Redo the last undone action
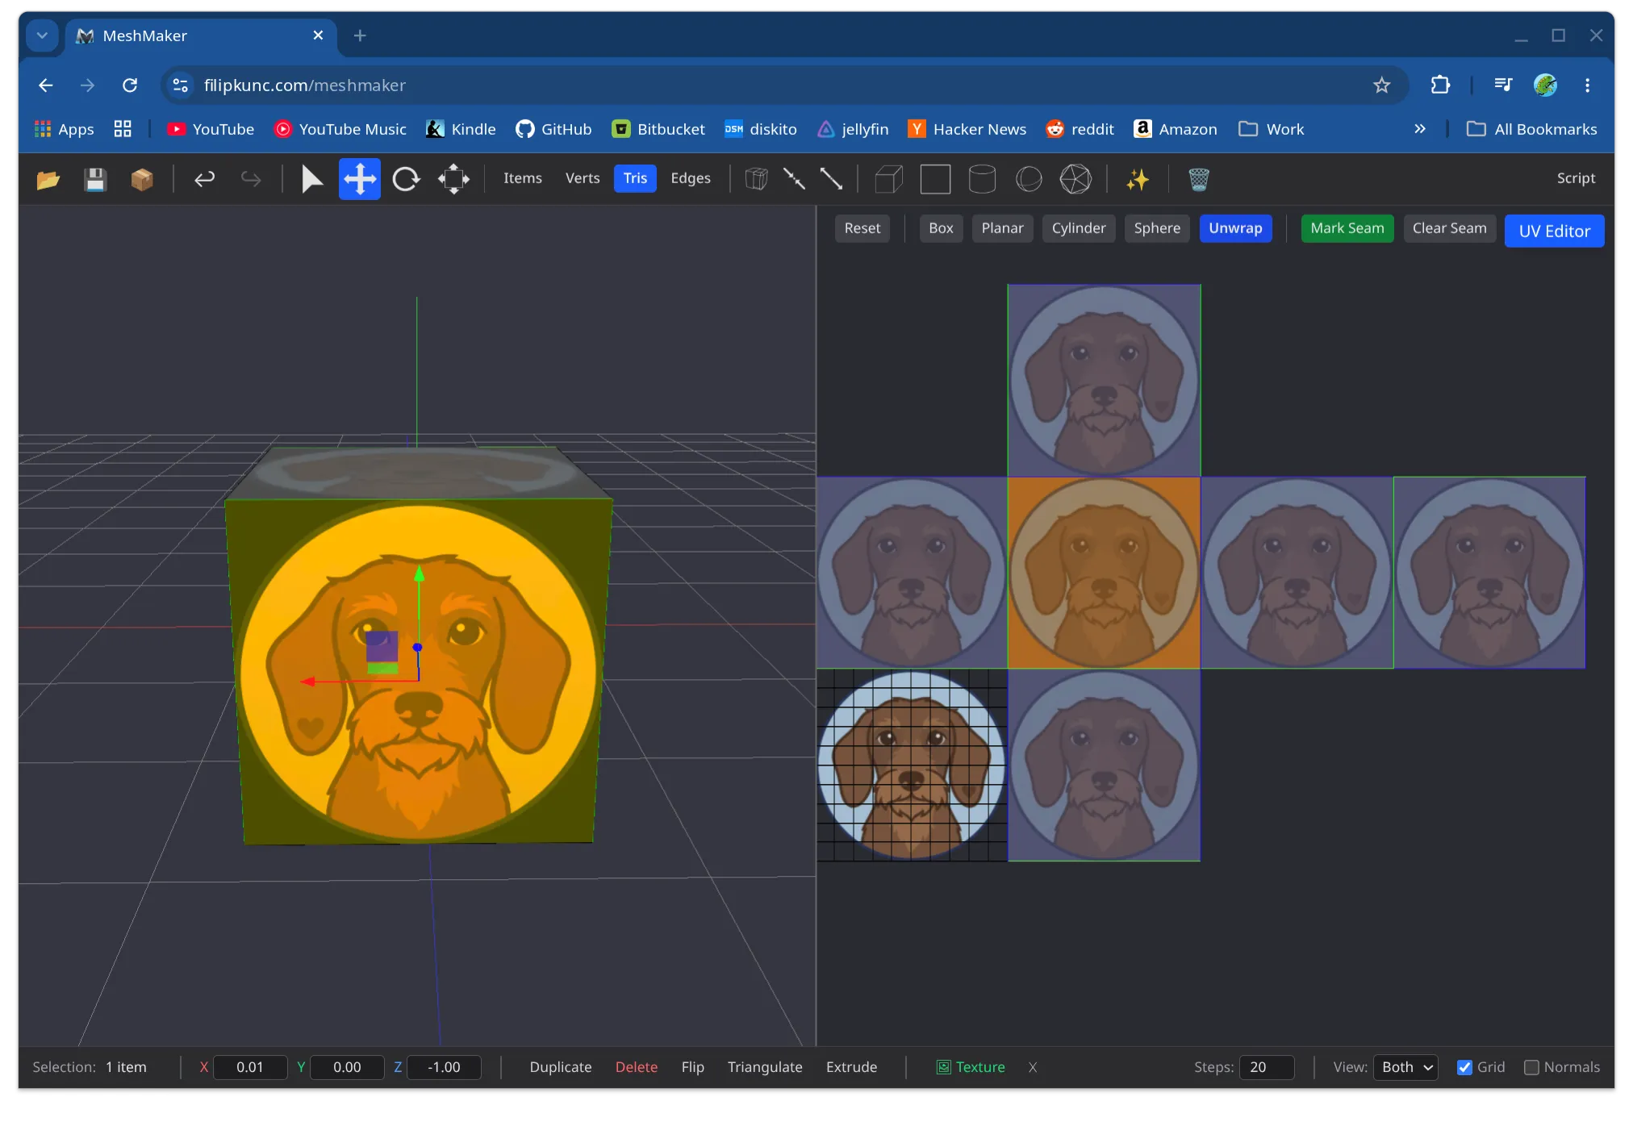Viewport: 1633px width, 1126px height. (251, 179)
